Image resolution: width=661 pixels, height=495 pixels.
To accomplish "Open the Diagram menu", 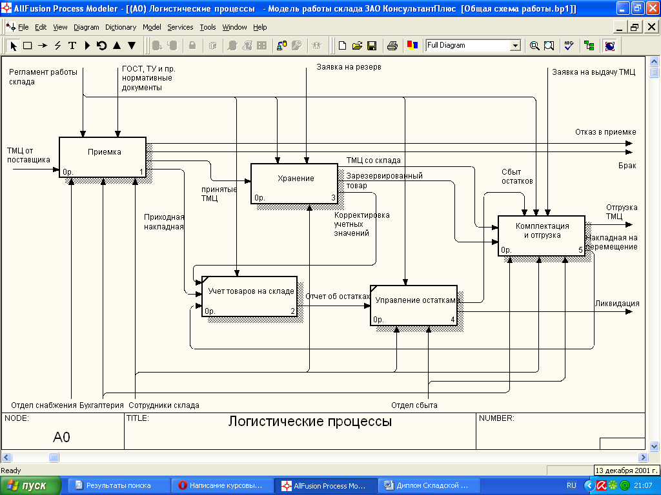I will coord(86,27).
